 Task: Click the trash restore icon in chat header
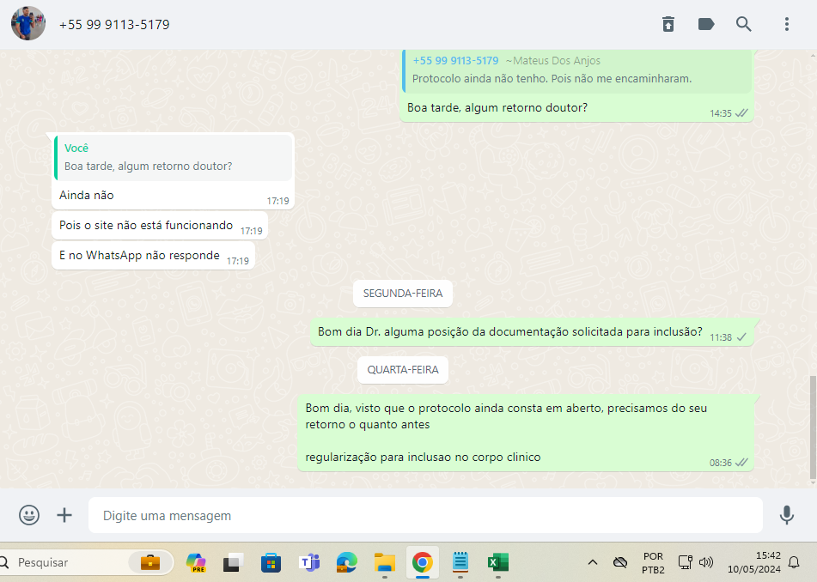[x=668, y=24]
